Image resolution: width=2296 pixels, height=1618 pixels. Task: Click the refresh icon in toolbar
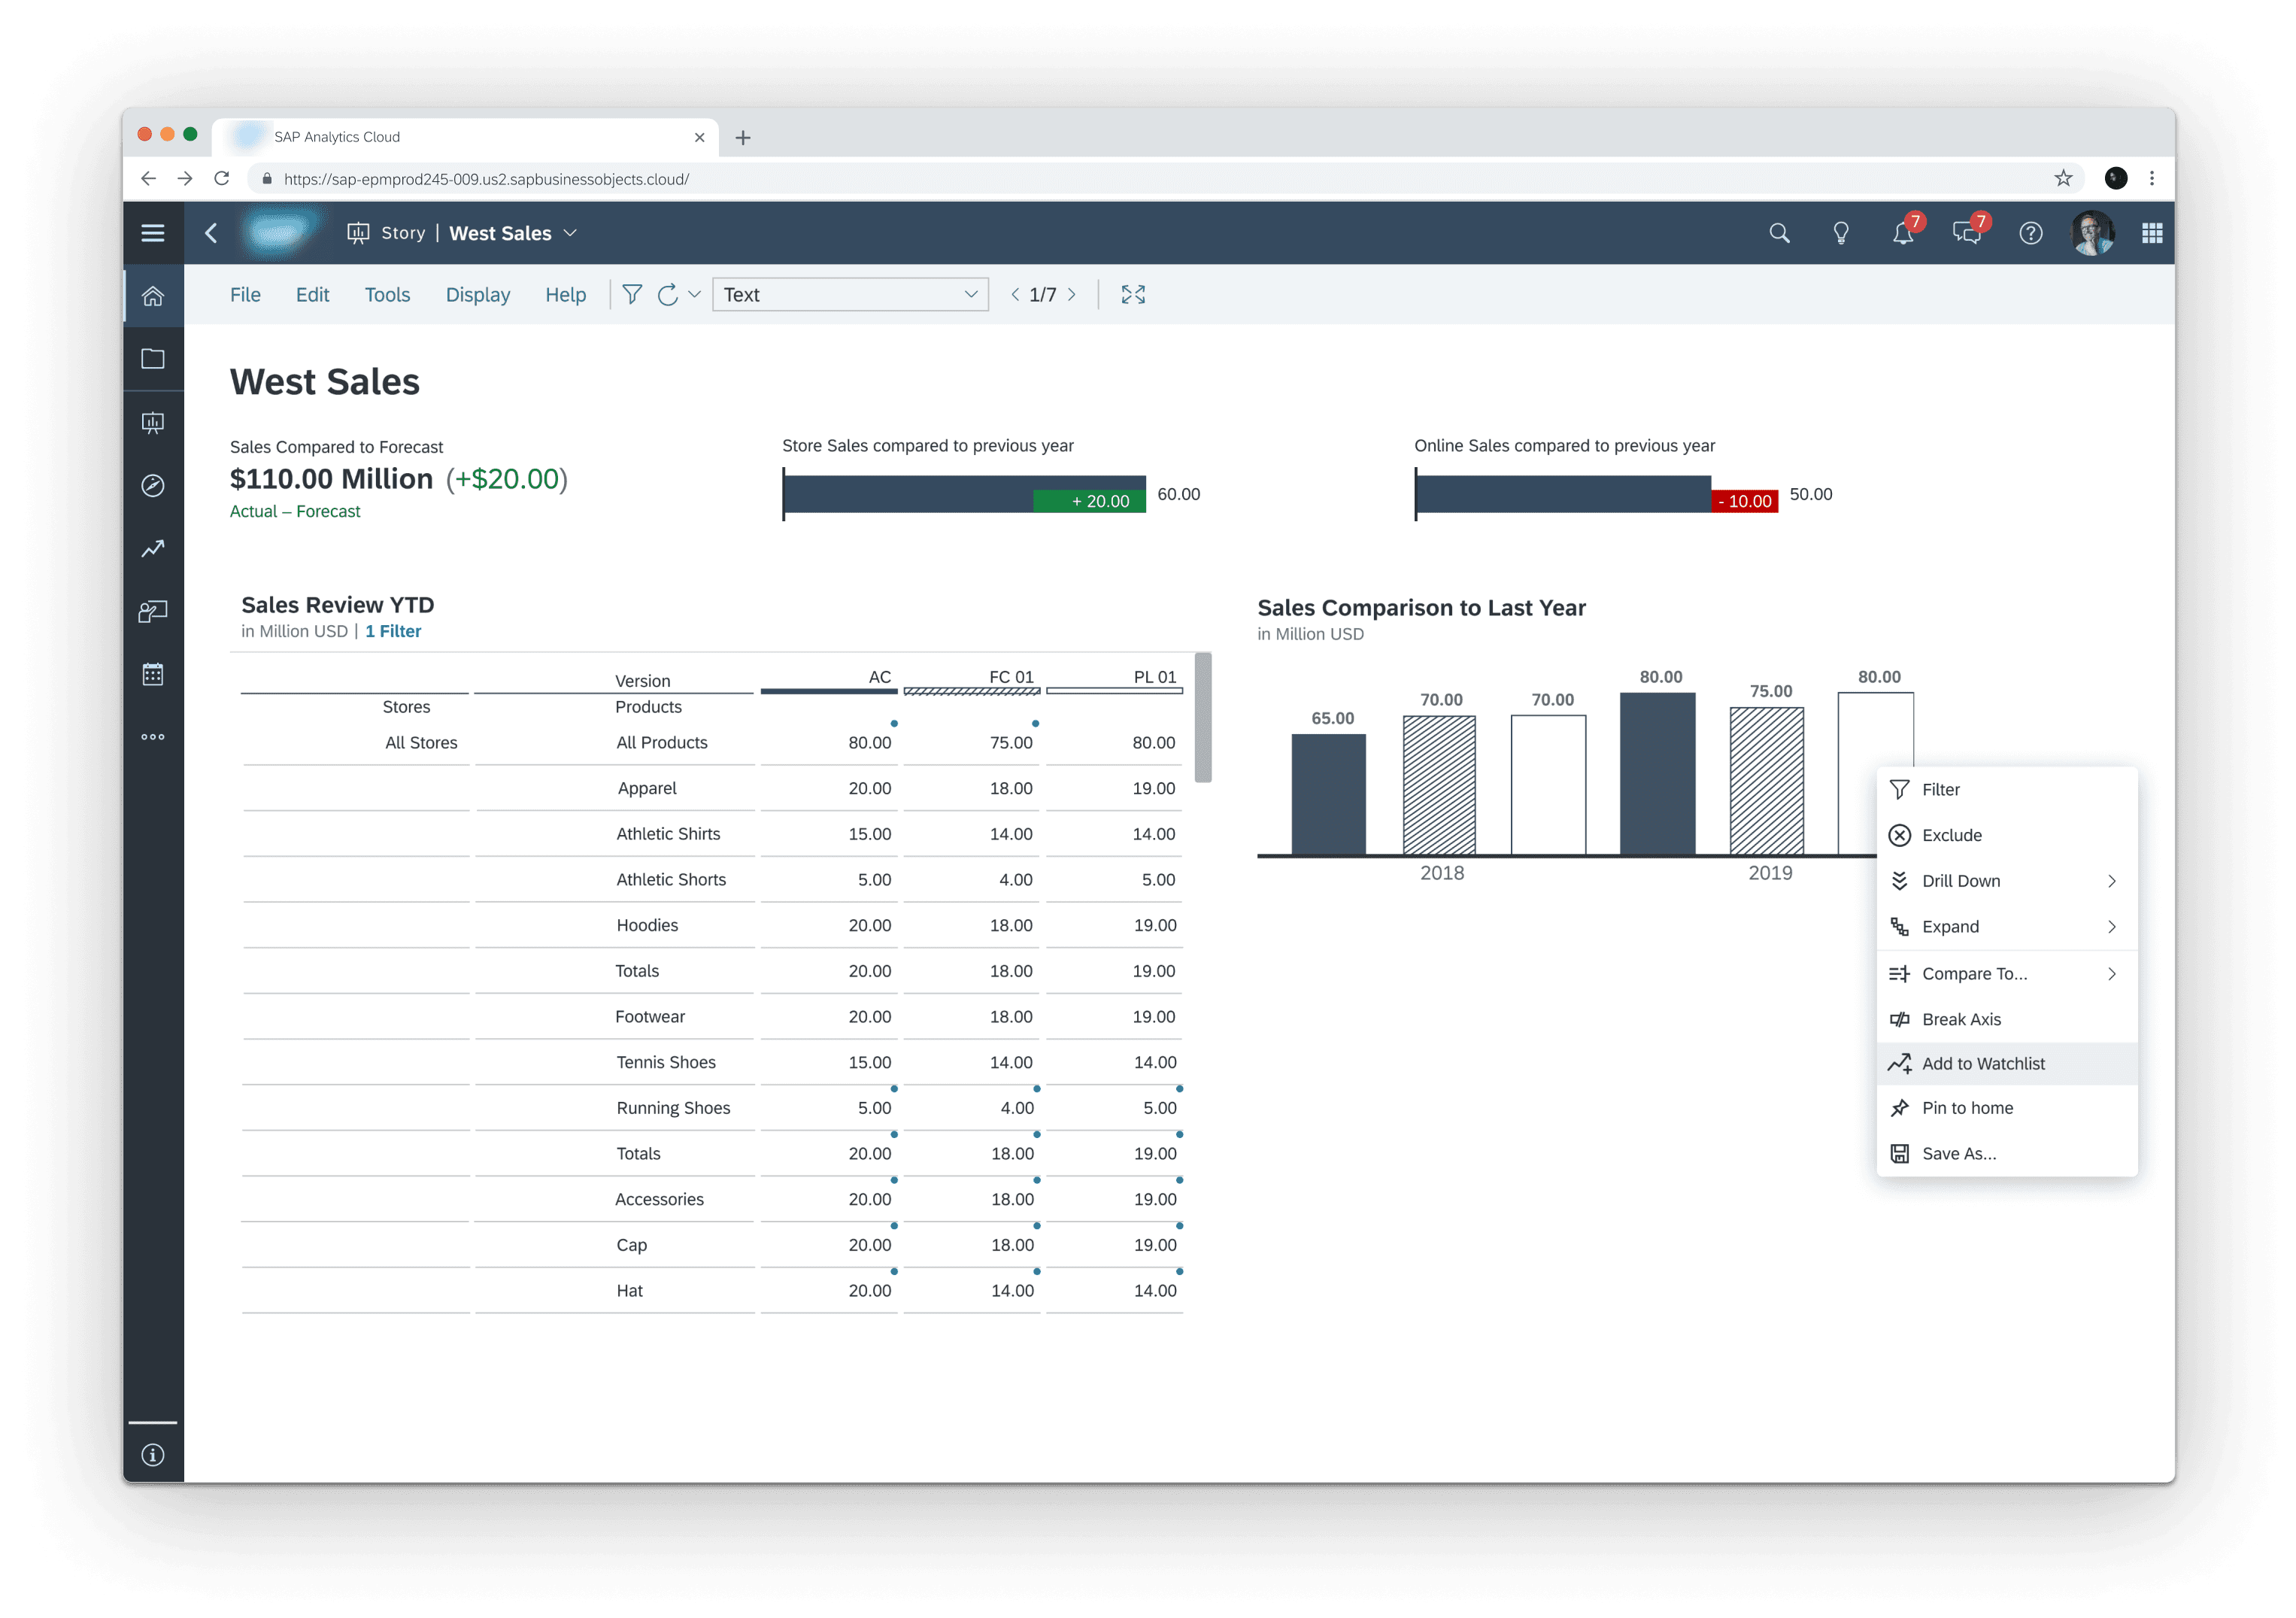click(x=668, y=294)
